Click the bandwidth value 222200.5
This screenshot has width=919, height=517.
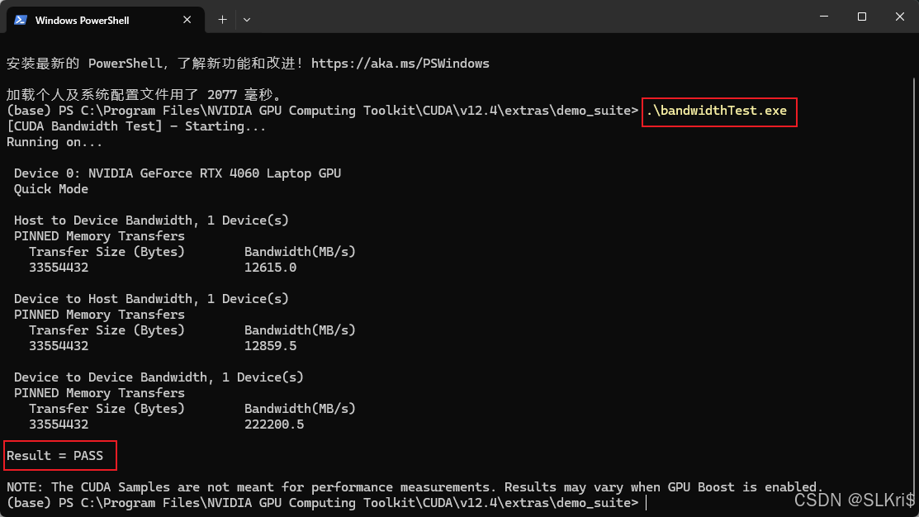pyautogui.click(x=274, y=425)
